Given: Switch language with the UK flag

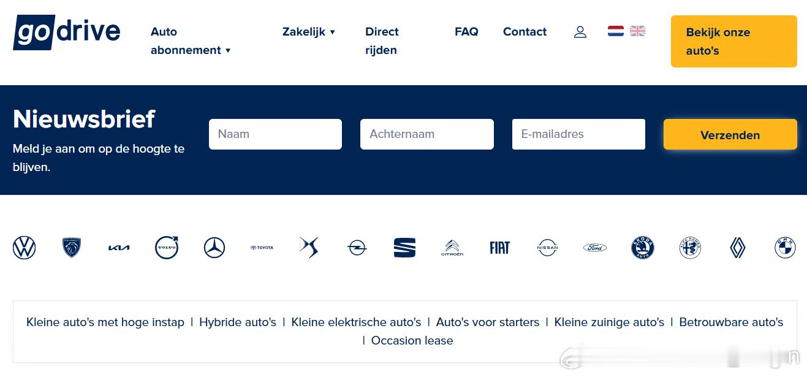Looking at the screenshot, I should (x=637, y=31).
